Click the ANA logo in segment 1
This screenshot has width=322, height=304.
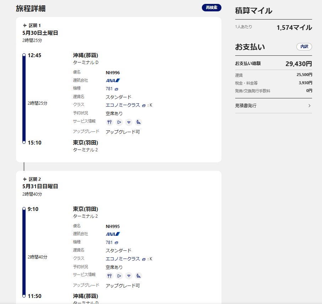113,81
